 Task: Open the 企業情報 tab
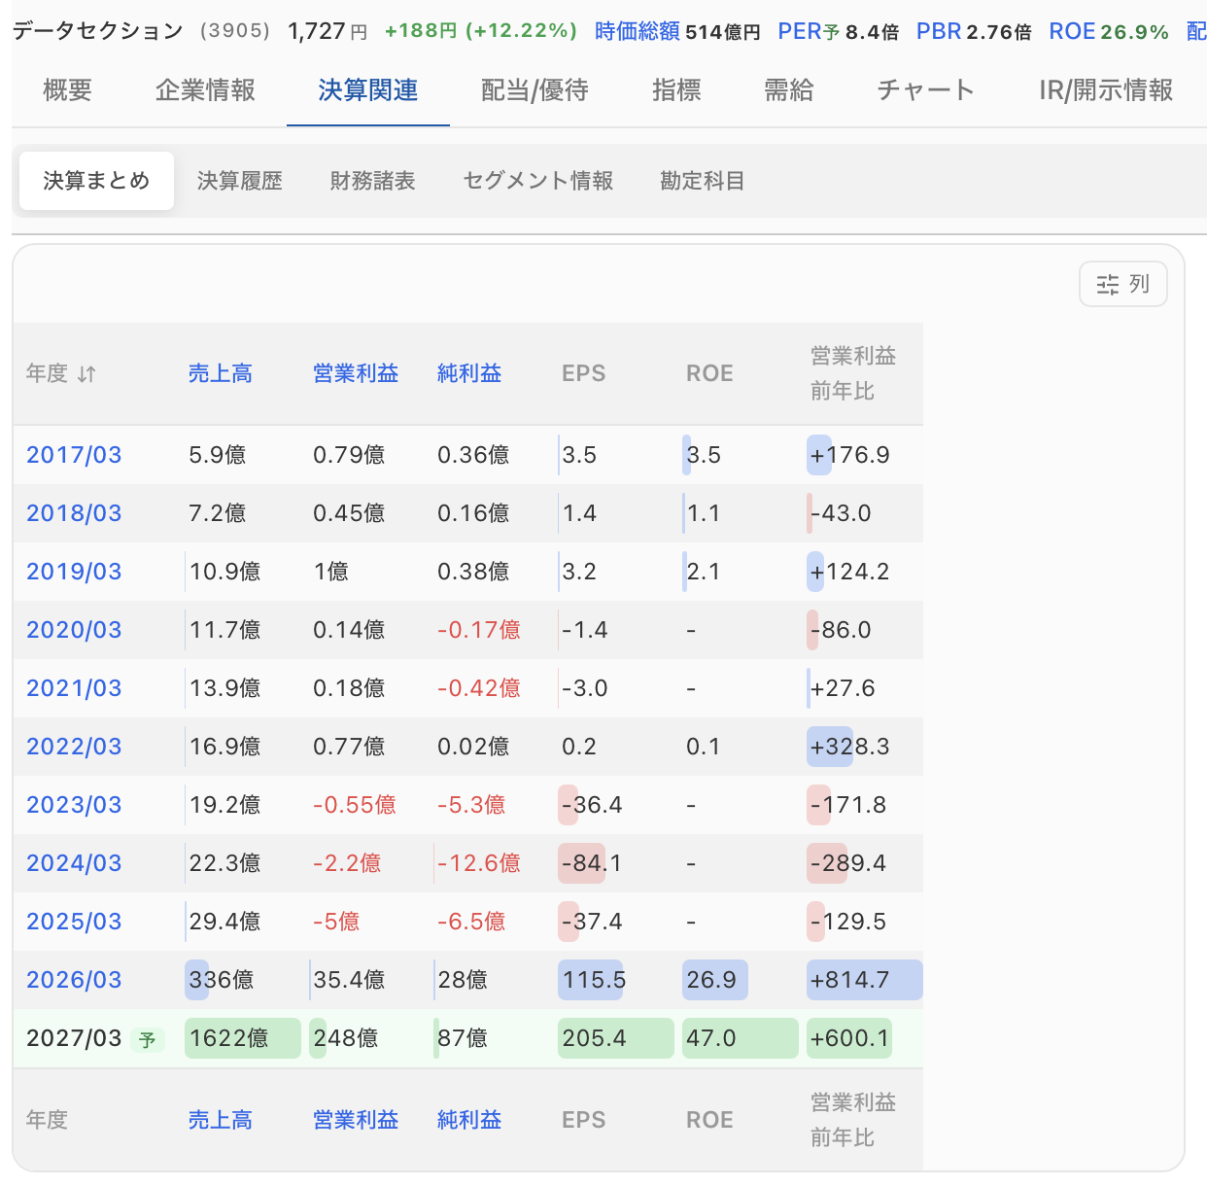pyautogui.click(x=205, y=90)
